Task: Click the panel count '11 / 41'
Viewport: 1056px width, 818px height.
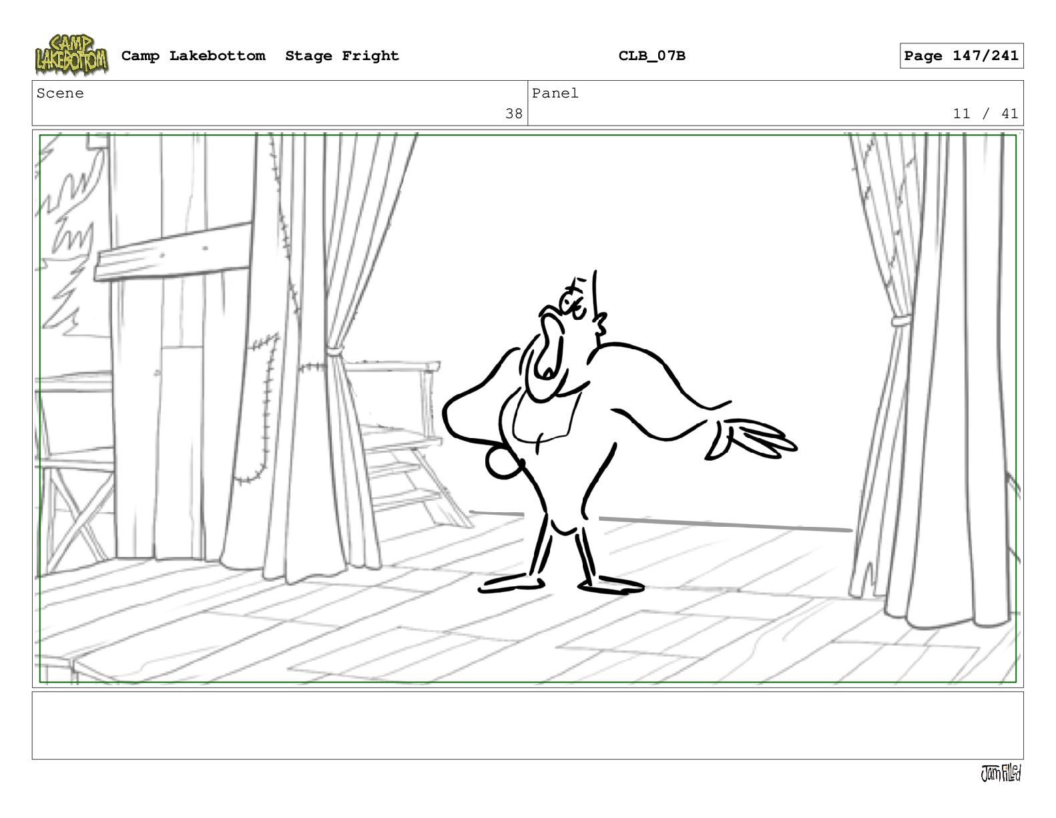Action: (x=985, y=114)
